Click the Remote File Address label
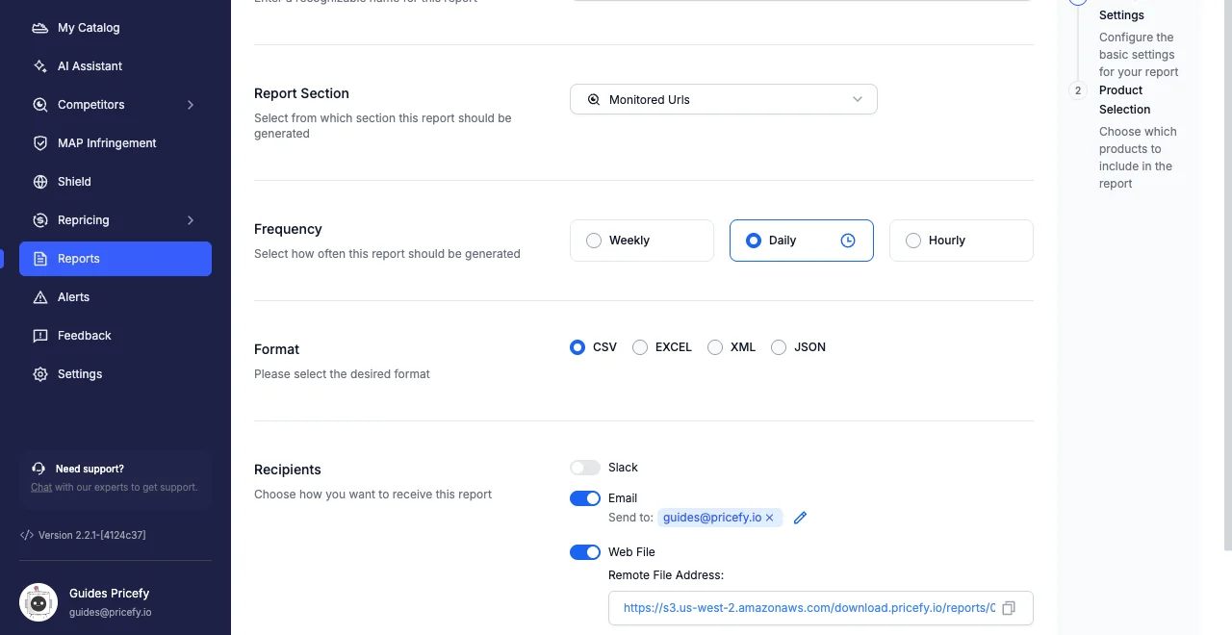The height and width of the screenshot is (635, 1232). point(666,575)
